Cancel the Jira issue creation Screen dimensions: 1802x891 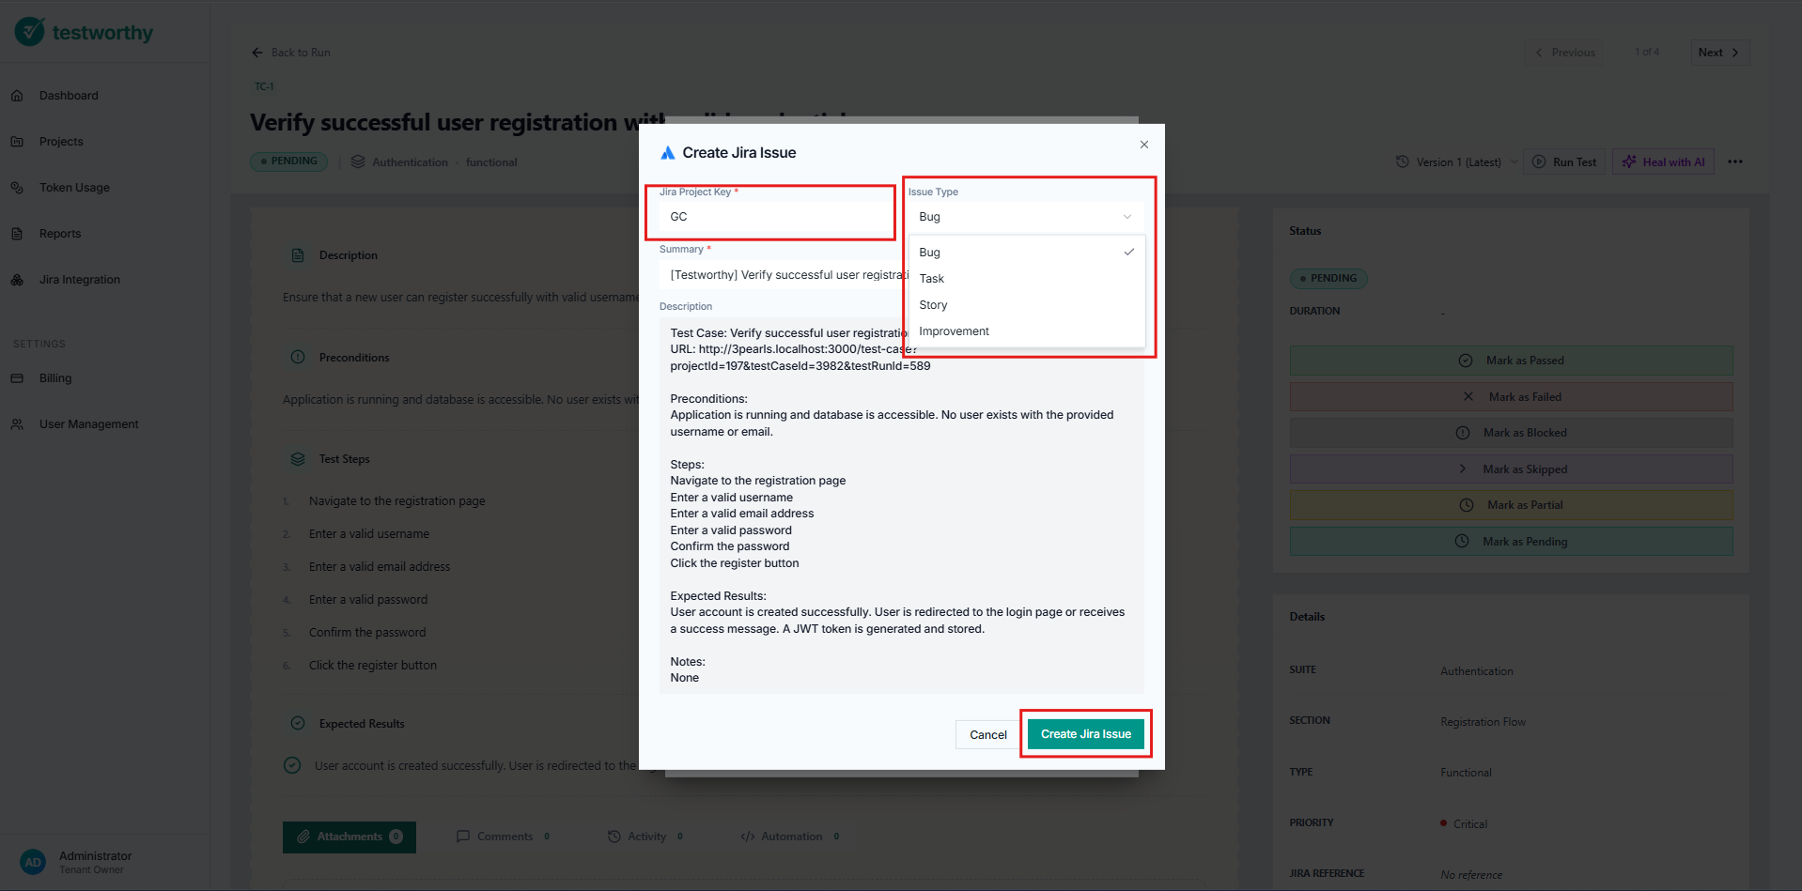point(987,735)
